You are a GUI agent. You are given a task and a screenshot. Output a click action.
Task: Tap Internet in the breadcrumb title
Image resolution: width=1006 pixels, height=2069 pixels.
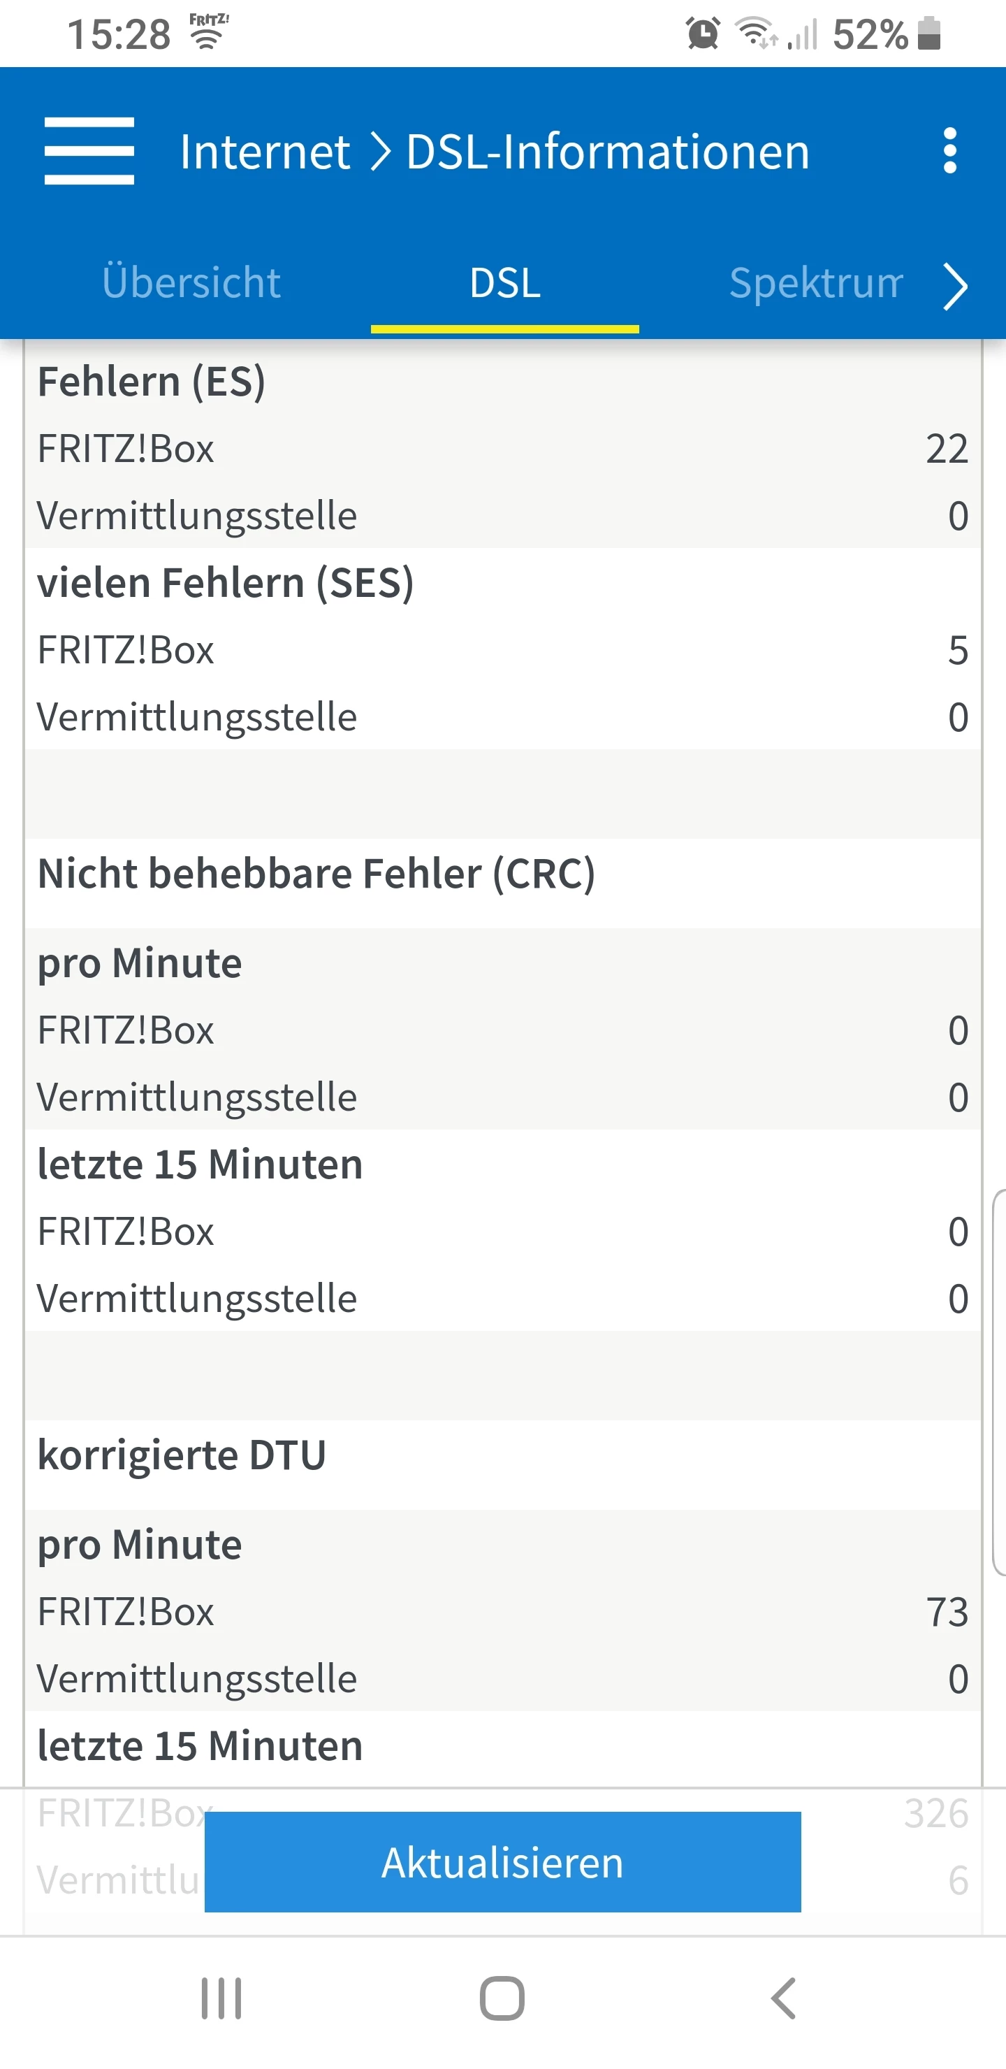click(265, 151)
